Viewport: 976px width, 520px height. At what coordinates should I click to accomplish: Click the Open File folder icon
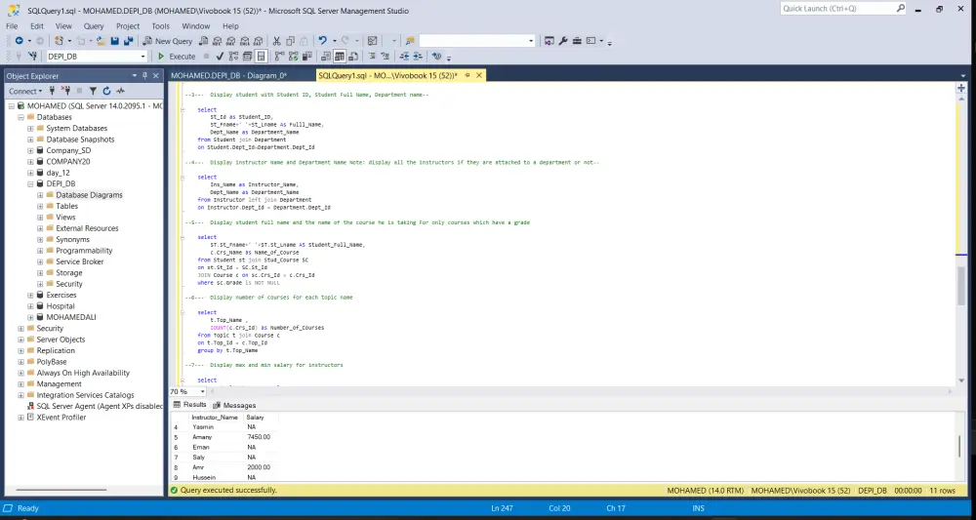(x=100, y=41)
